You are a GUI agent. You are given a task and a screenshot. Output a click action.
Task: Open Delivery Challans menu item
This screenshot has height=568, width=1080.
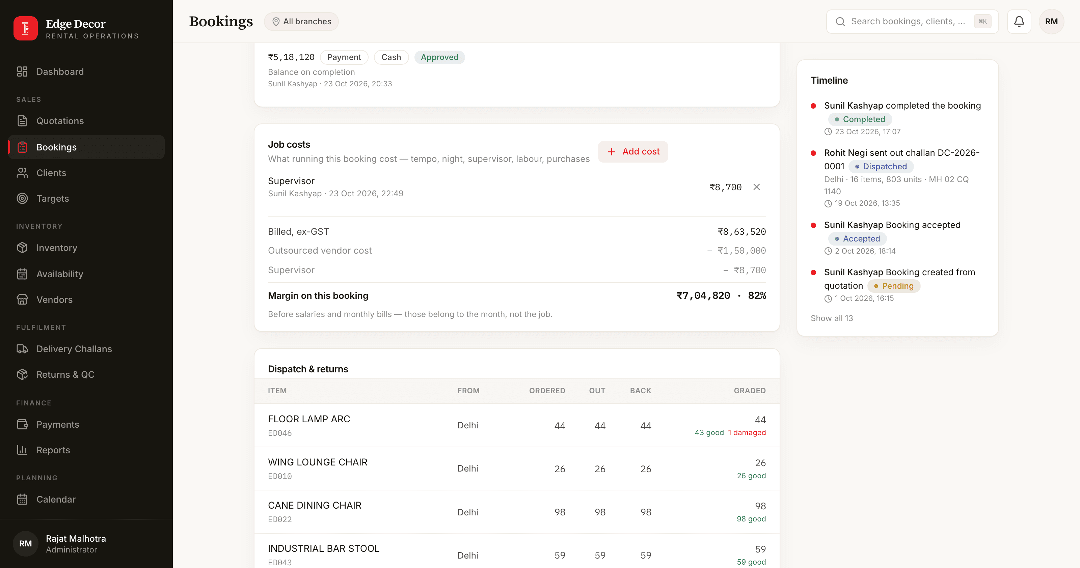point(86,349)
